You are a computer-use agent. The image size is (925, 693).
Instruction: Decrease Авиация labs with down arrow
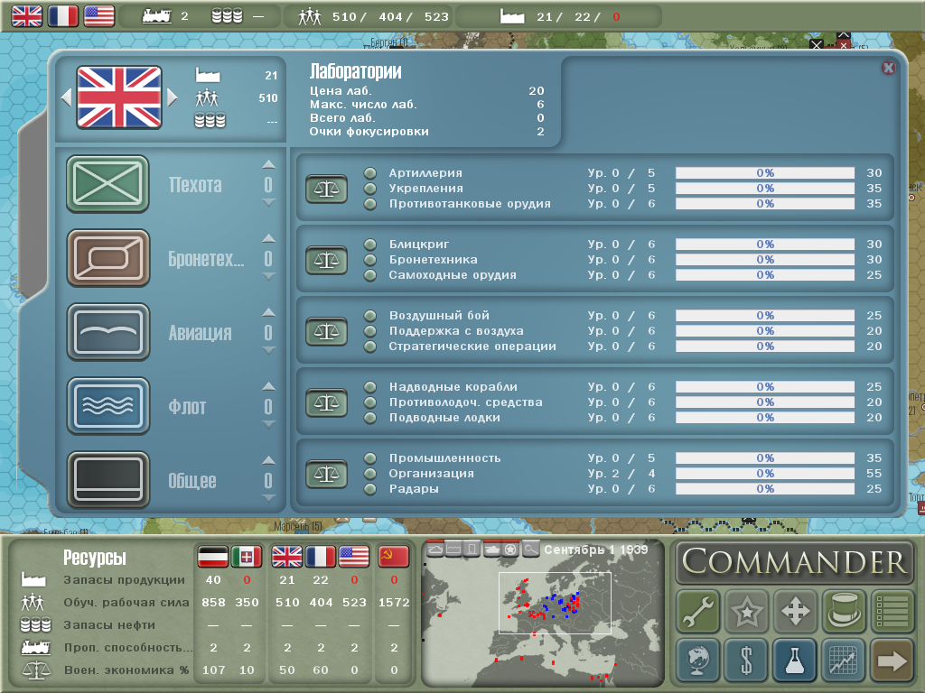click(267, 351)
